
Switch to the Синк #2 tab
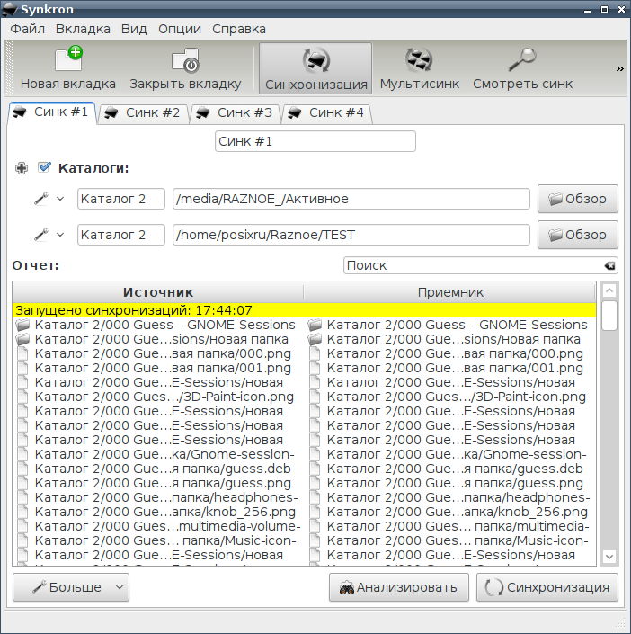tap(144, 112)
